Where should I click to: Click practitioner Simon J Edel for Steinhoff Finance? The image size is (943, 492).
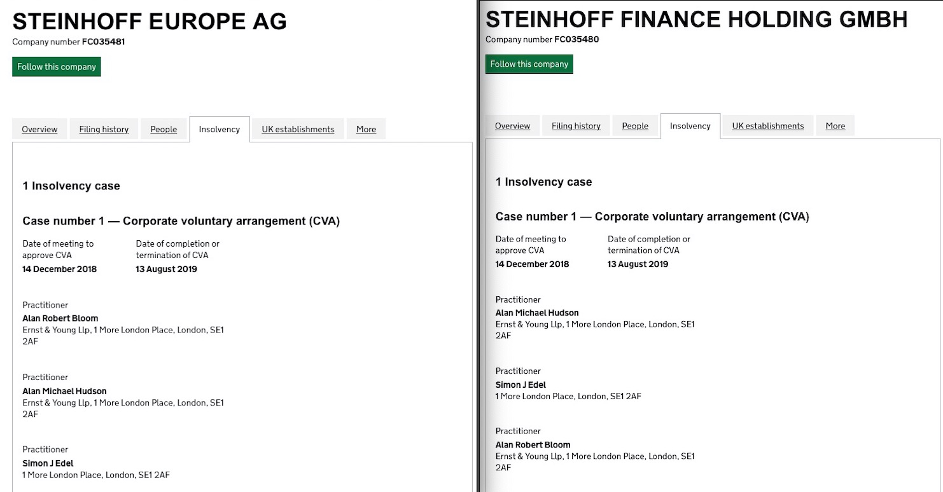tap(520, 384)
